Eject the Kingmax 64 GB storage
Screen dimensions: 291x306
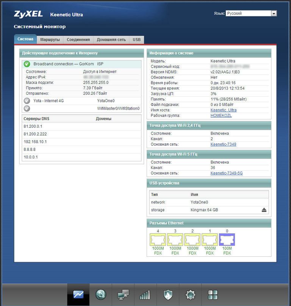coord(264,210)
